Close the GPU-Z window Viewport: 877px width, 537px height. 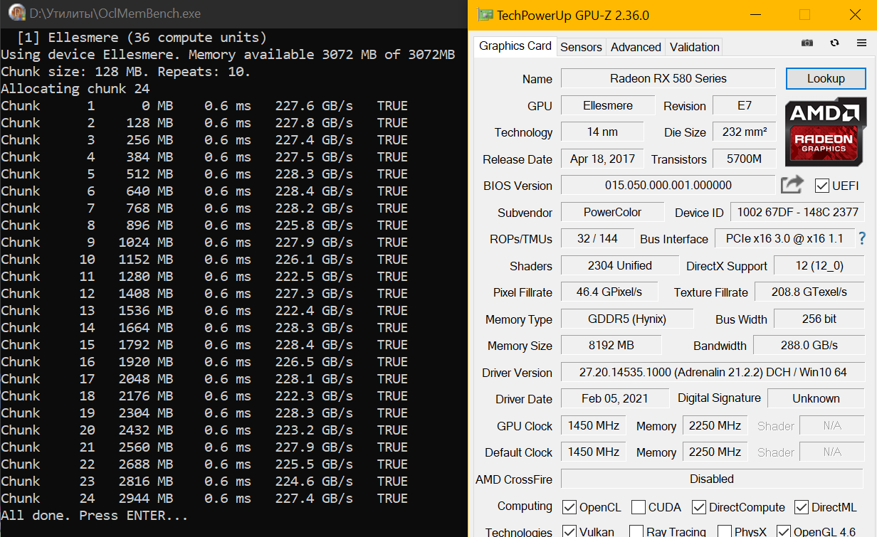click(855, 14)
